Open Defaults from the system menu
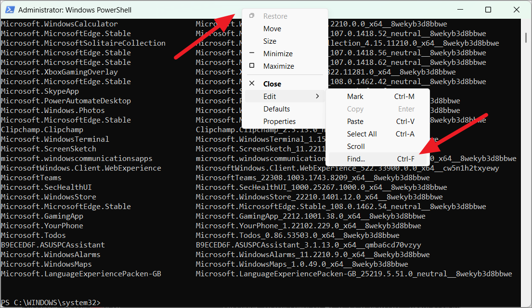 [x=285, y=109]
